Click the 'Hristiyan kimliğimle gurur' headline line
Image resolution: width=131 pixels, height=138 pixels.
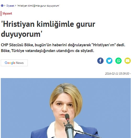click(48, 24)
